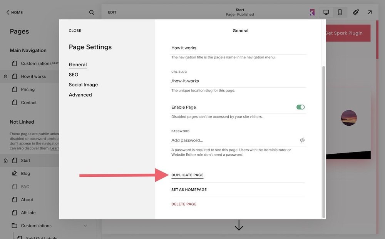385x239 pixels.
Task: Click the home icon beside the Start page
Action: 5,160
